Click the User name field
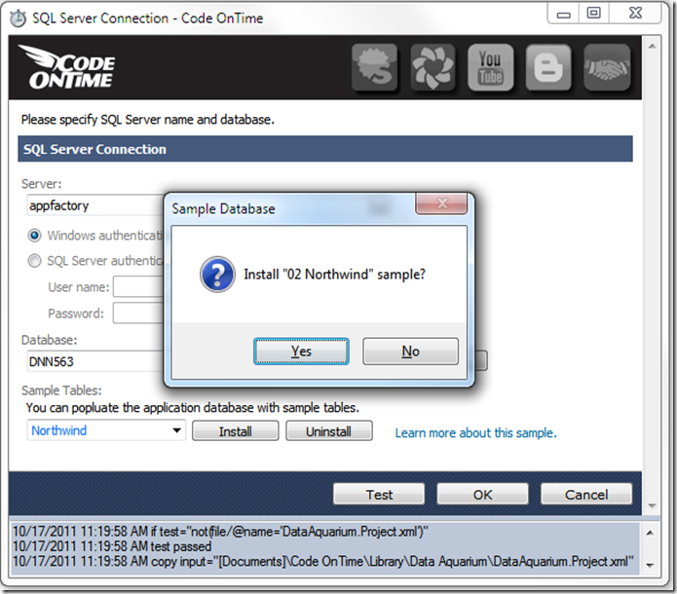677x594 pixels. [138, 286]
